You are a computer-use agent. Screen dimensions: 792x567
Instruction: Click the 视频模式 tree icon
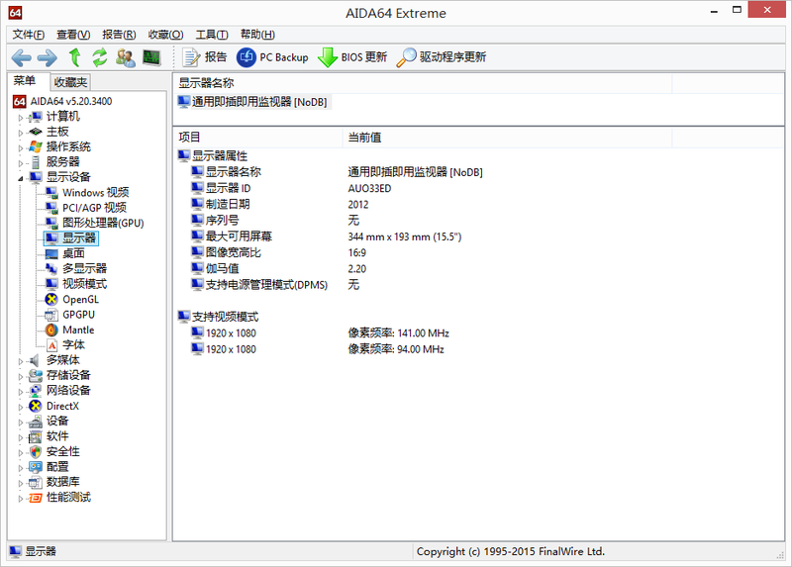coord(51,284)
